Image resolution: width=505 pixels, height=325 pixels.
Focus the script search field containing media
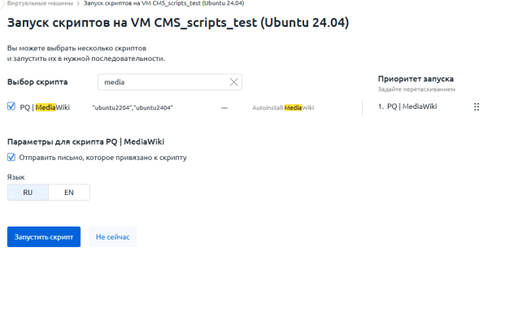coord(163,82)
